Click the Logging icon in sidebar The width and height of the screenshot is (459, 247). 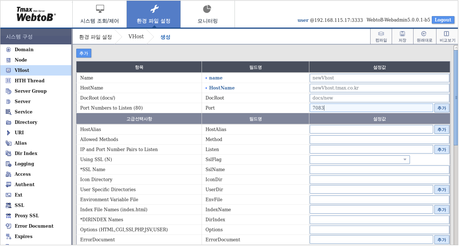(x=8, y=164)
